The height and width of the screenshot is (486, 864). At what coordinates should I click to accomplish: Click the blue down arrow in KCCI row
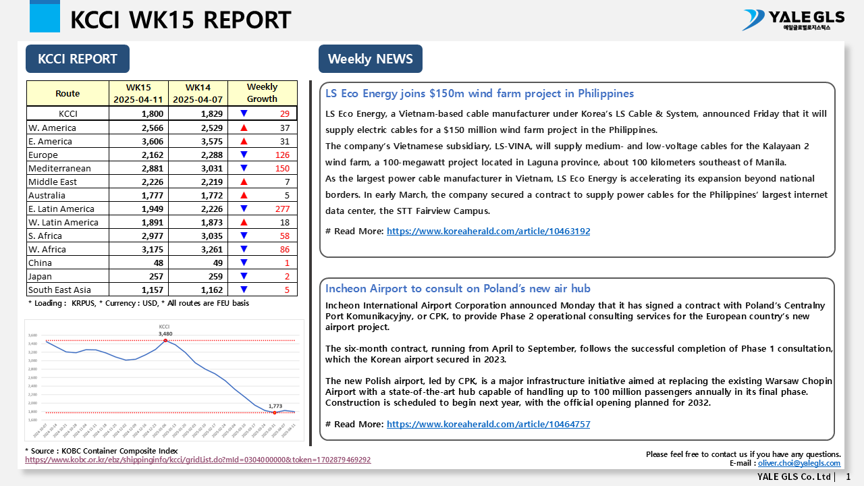244,113
